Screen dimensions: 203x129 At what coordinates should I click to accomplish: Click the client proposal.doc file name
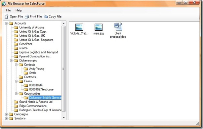click(118, 35)
